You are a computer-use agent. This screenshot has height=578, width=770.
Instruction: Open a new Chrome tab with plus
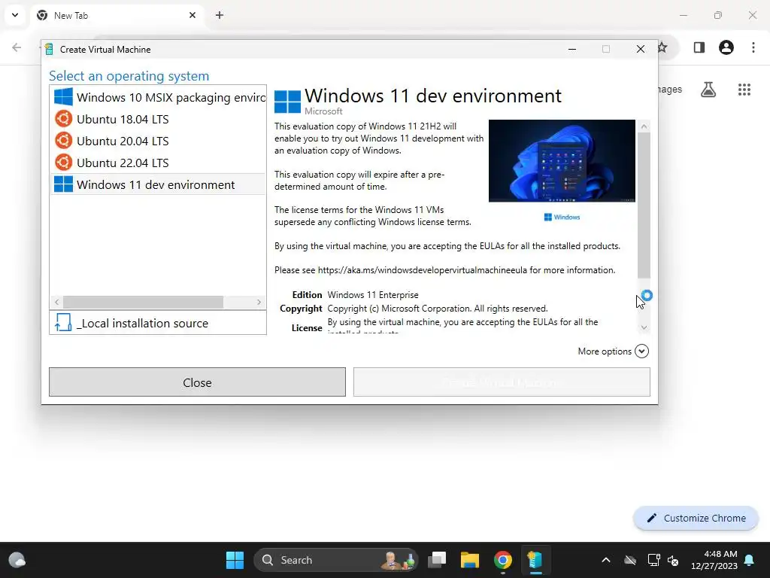pos(220,15)
